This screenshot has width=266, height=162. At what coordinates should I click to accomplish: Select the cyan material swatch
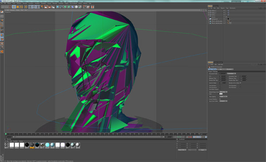pos(47,145)
